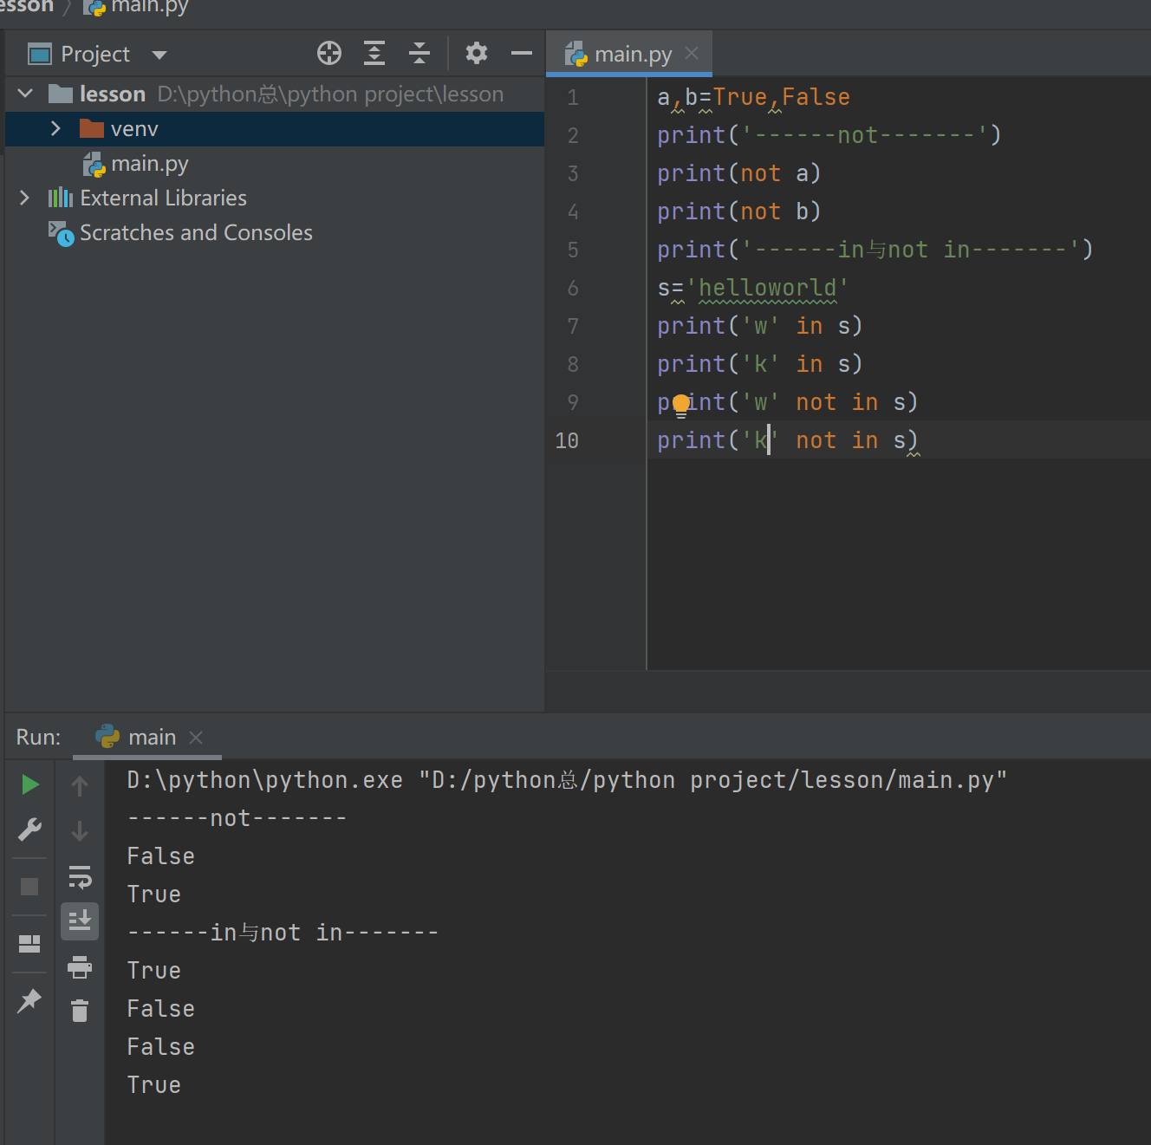Collapse the lesson root folder
The height and width of the screenshot is (1145, 1151).
pyautogui.click(x=25, y=94)
